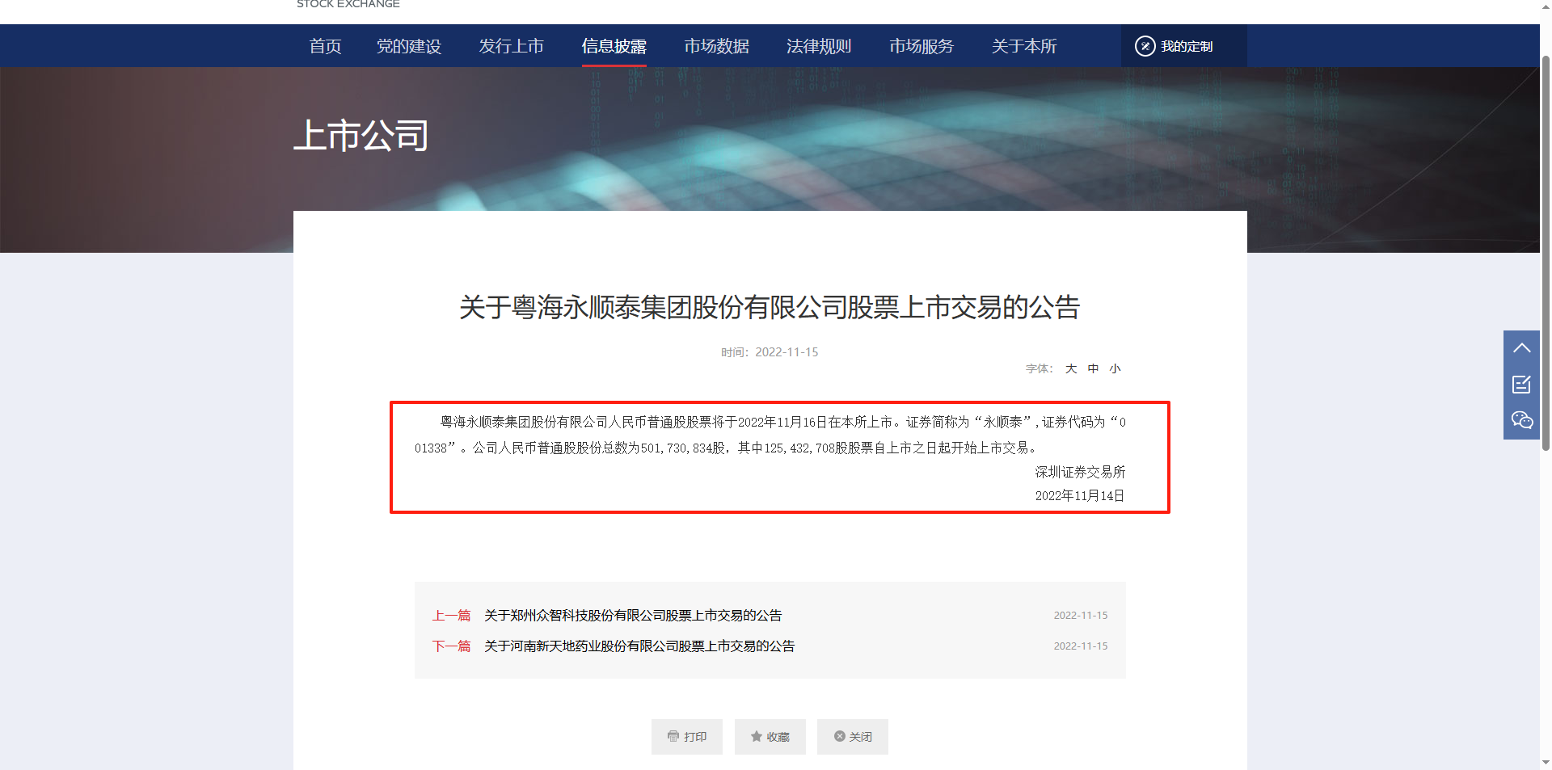Click the 收藏 button label
The width and height of the screenshot is (1552, 770).
tap(778, 737)
